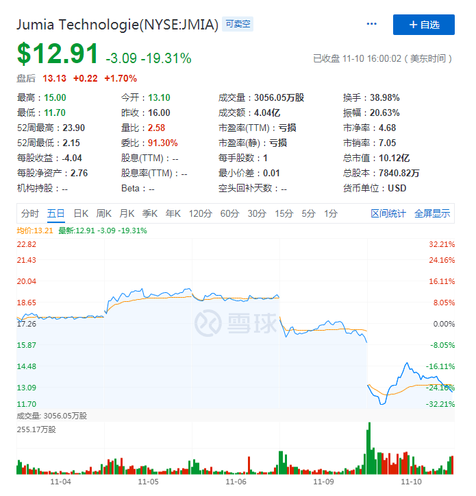Select the 周K weekly chart tab
Image resolution: width=476 pixels, height=496 pixels.
coord(104,214)
